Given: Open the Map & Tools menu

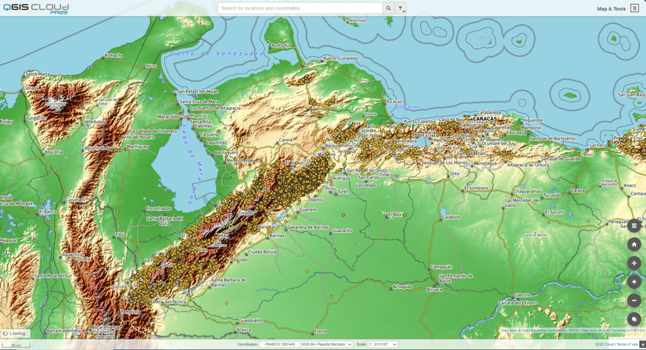Looking at the screenshot, I should pos(611,9).
